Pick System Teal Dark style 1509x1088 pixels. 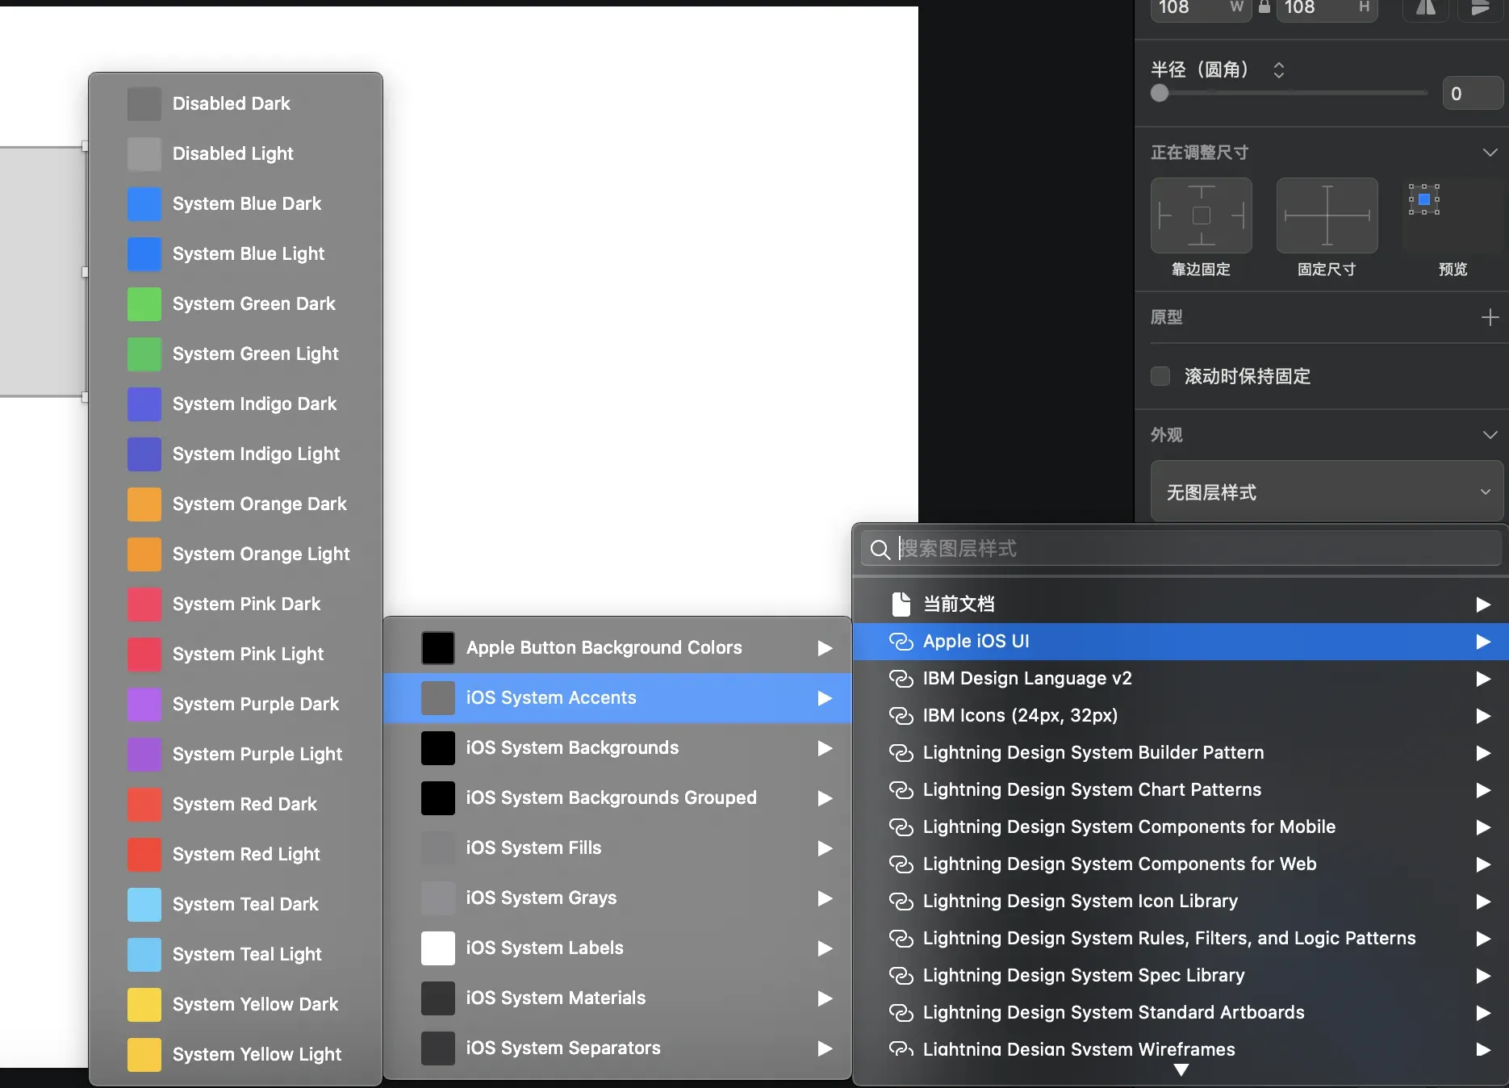[235, 904]
